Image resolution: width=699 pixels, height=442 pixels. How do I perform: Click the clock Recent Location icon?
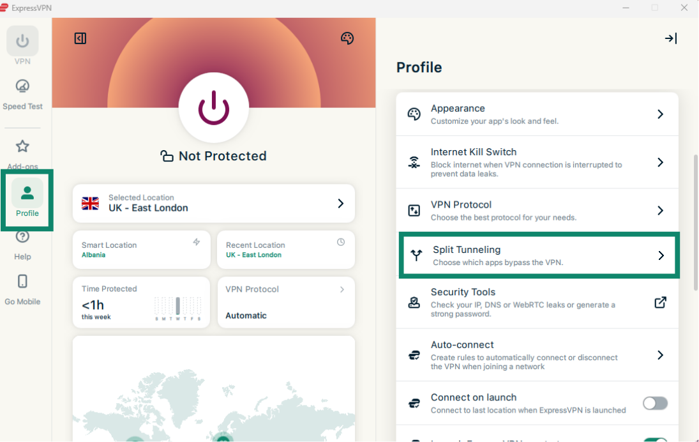point(341,242)
